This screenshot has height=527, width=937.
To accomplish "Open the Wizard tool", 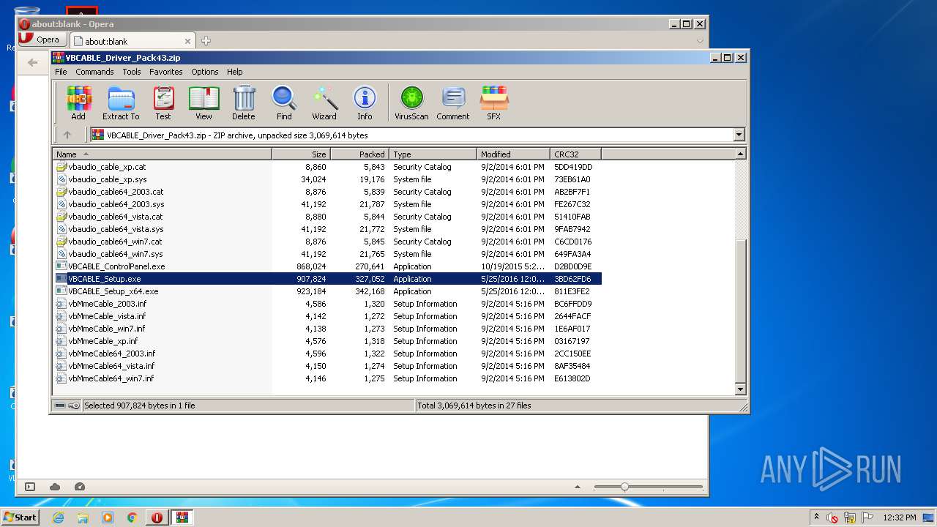I will tap(324, 103).
